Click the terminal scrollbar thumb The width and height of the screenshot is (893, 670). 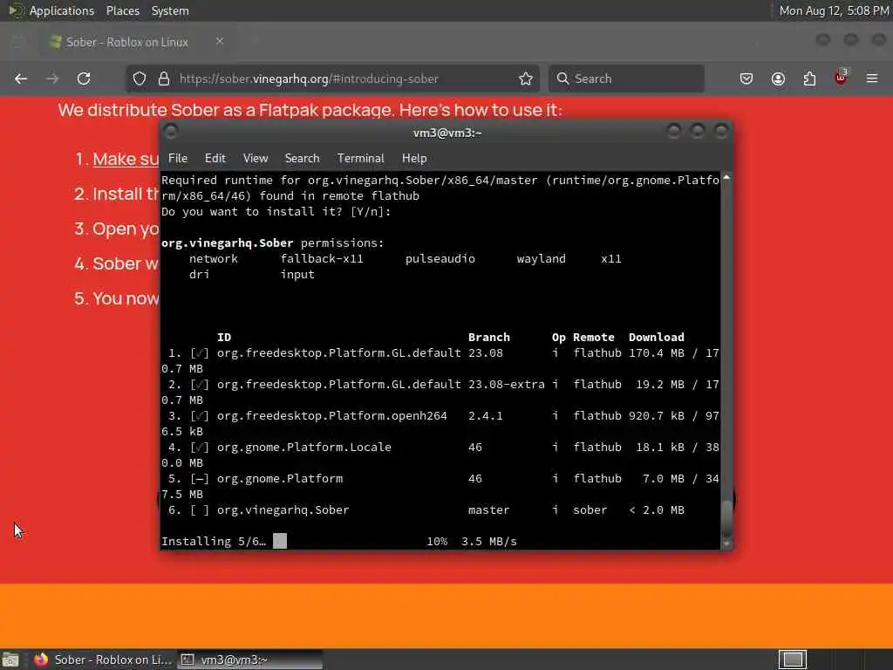point(726,518)
